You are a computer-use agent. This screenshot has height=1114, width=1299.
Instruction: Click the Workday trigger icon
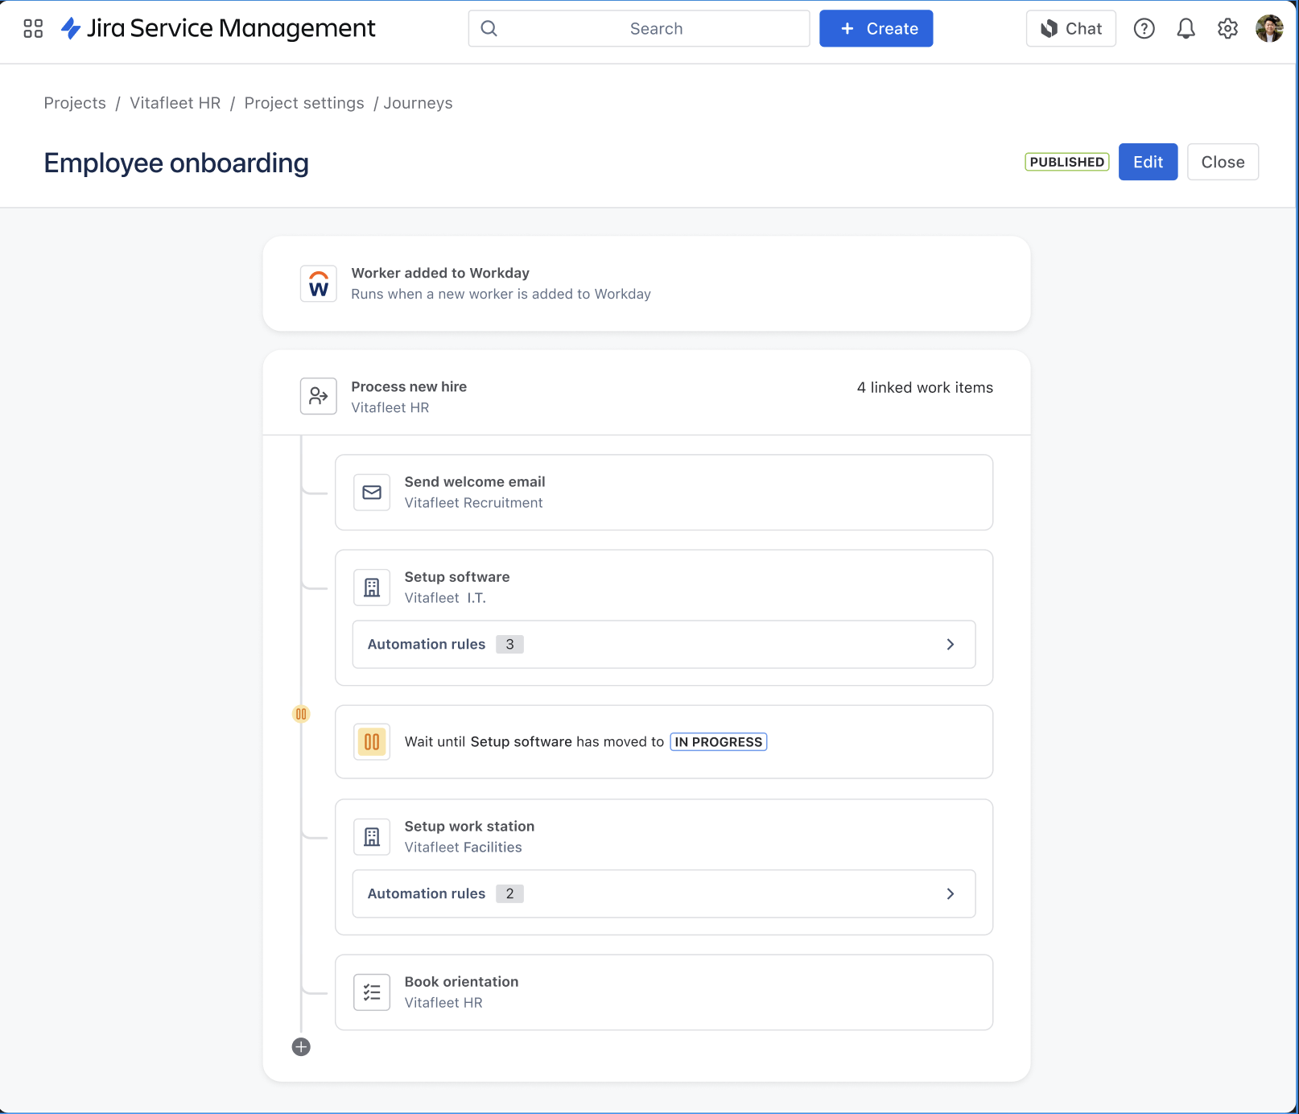pyautogui.click(x=318, y=283)
